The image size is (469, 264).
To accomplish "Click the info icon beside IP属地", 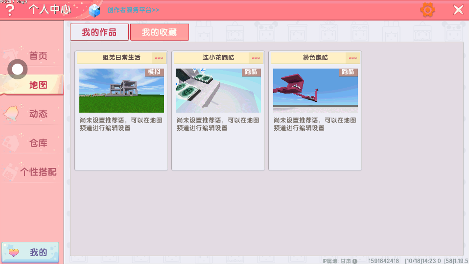I will point(354,261).
